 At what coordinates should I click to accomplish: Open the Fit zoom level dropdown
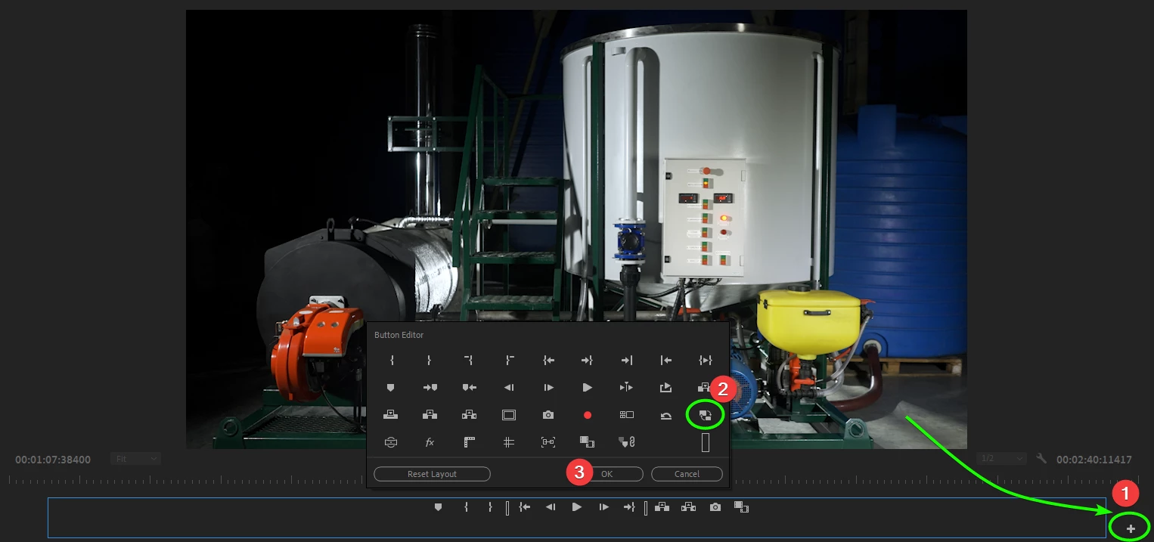coord(135,459)
